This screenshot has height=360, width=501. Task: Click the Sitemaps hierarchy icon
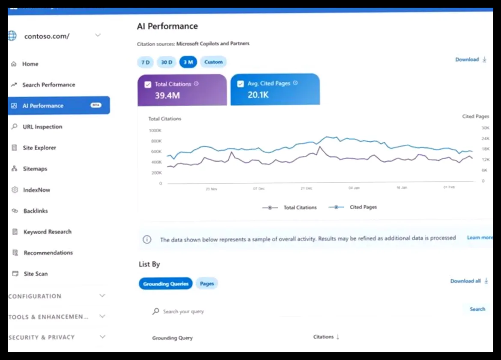pyautogui.click(x=15, y=169)
